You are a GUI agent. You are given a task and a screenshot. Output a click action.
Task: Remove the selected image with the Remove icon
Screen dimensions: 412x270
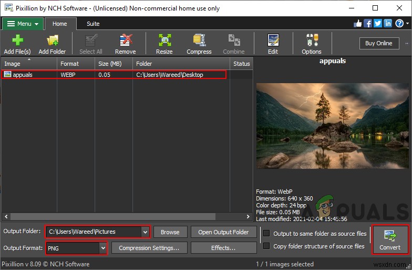pos(126,40)
